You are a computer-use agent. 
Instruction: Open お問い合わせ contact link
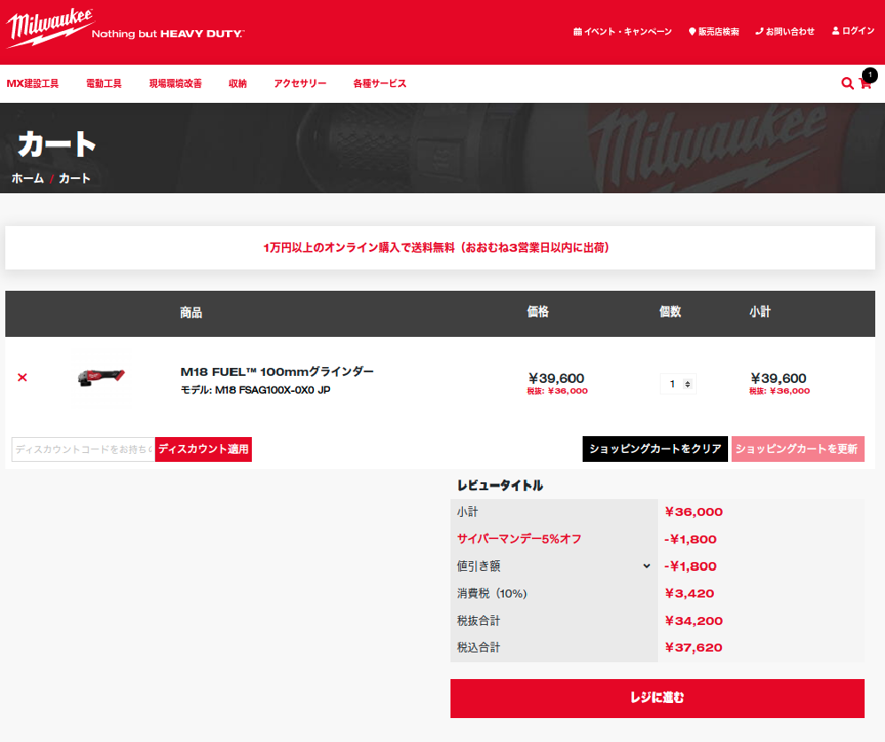click(785, 32)
